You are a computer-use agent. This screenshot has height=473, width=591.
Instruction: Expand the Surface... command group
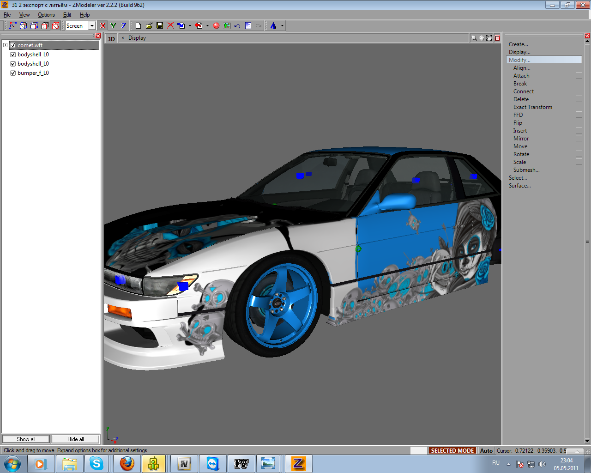click(x=519, y=186)
